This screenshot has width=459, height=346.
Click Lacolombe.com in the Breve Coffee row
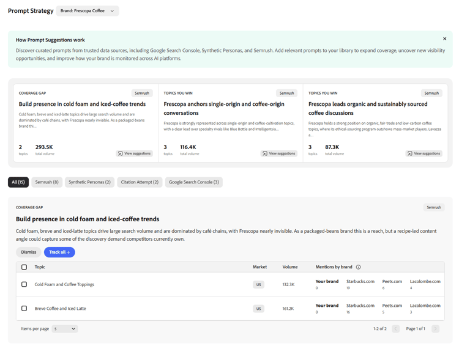tap(425, 305)
